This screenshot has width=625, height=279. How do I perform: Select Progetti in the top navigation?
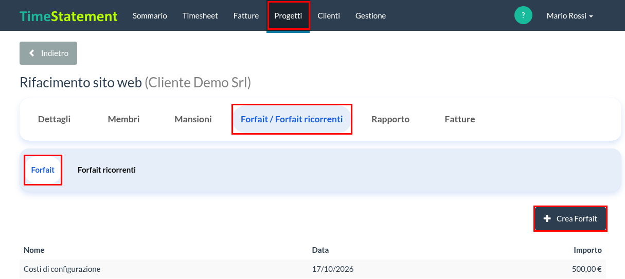[288, 15]
